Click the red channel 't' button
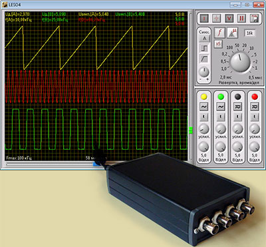This screenshot has height=247, width=266. coord(255,117)
